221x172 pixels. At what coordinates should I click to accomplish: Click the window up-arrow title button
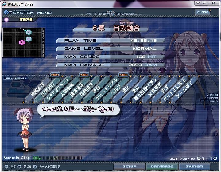tap(204, 3)
